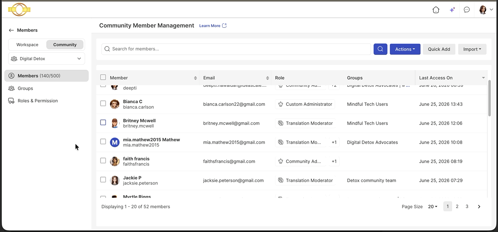Image resolution: width=498 pixels, height=232 pixels.
Task: Select all members with header checkbox
Action: pos(103,77)
